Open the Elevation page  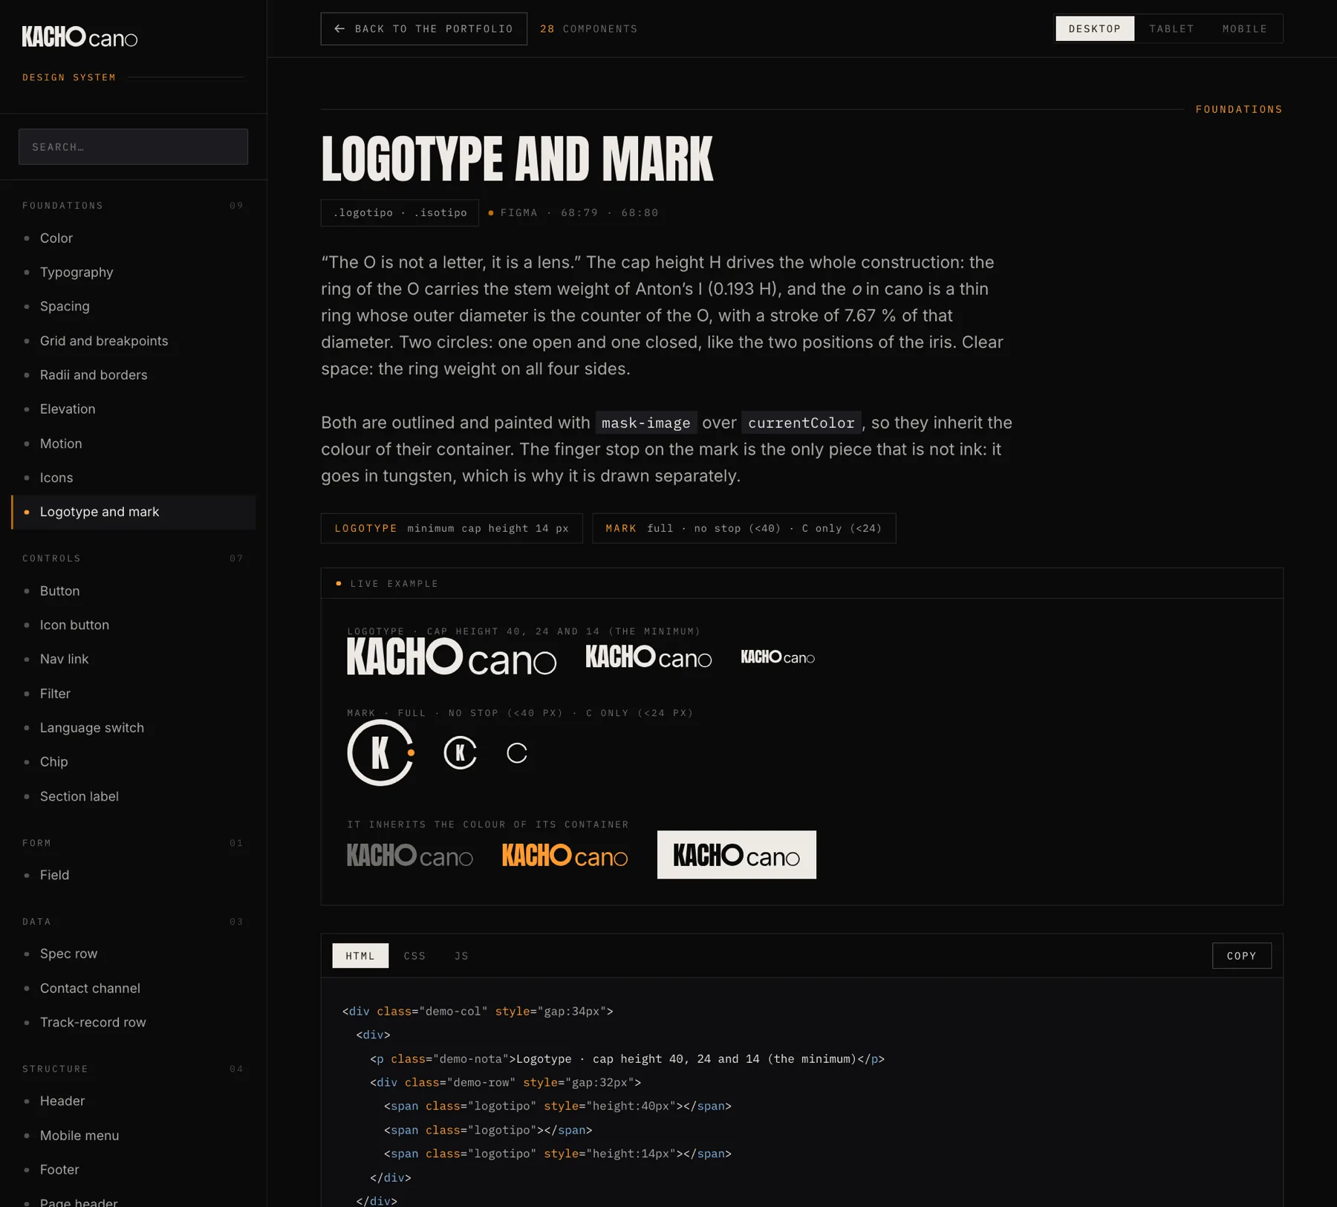[x=134, y=409]
